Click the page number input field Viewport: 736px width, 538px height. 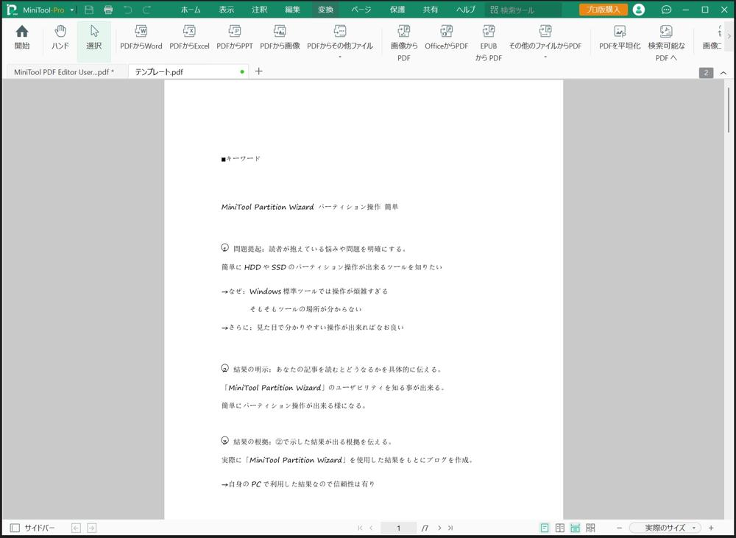(398, 528)
